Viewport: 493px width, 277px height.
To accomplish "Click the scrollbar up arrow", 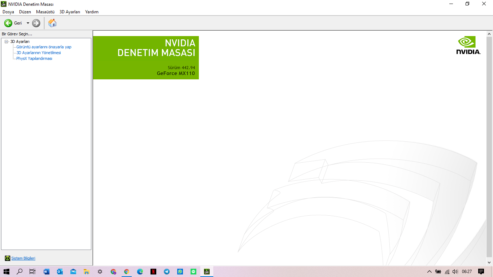I will [489, 34].
